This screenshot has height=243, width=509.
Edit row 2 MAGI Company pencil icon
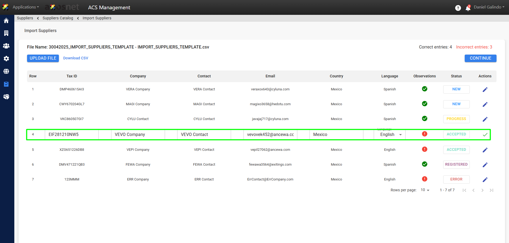tap(485, 104)
